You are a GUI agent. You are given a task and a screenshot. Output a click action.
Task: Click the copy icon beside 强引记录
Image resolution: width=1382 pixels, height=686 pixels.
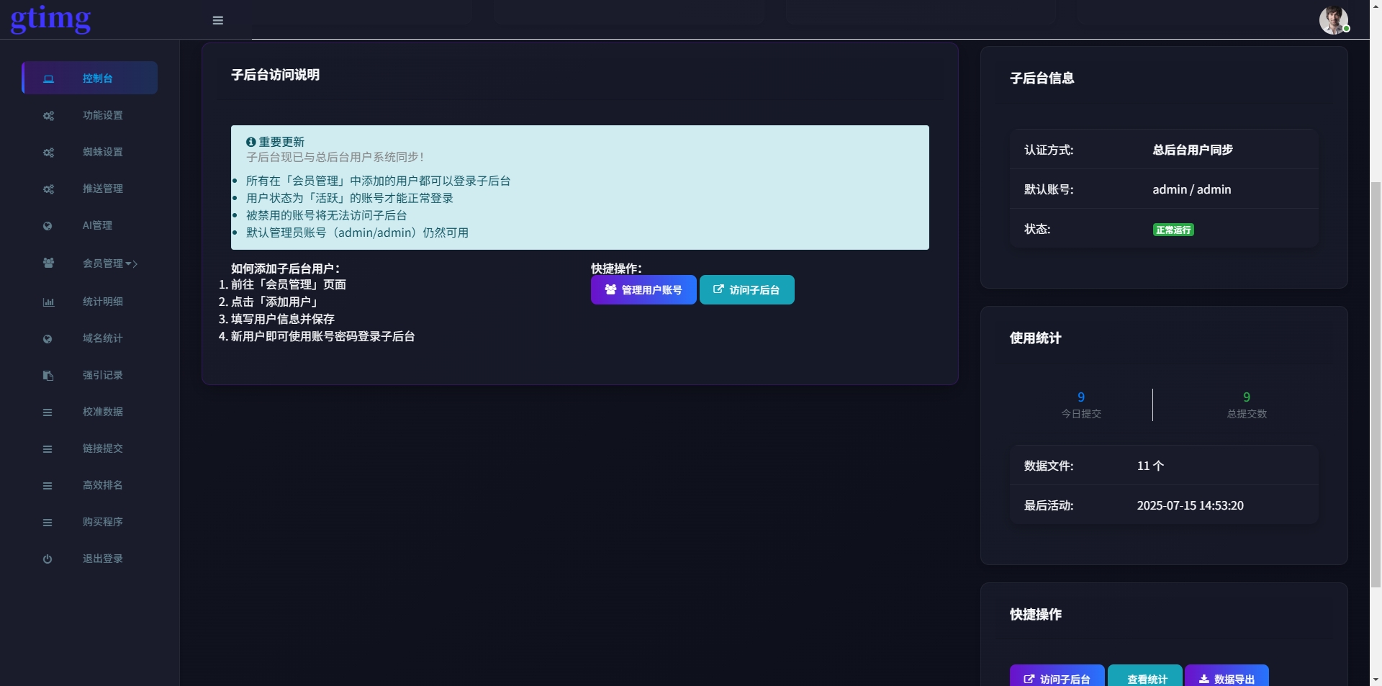point(48,376)
